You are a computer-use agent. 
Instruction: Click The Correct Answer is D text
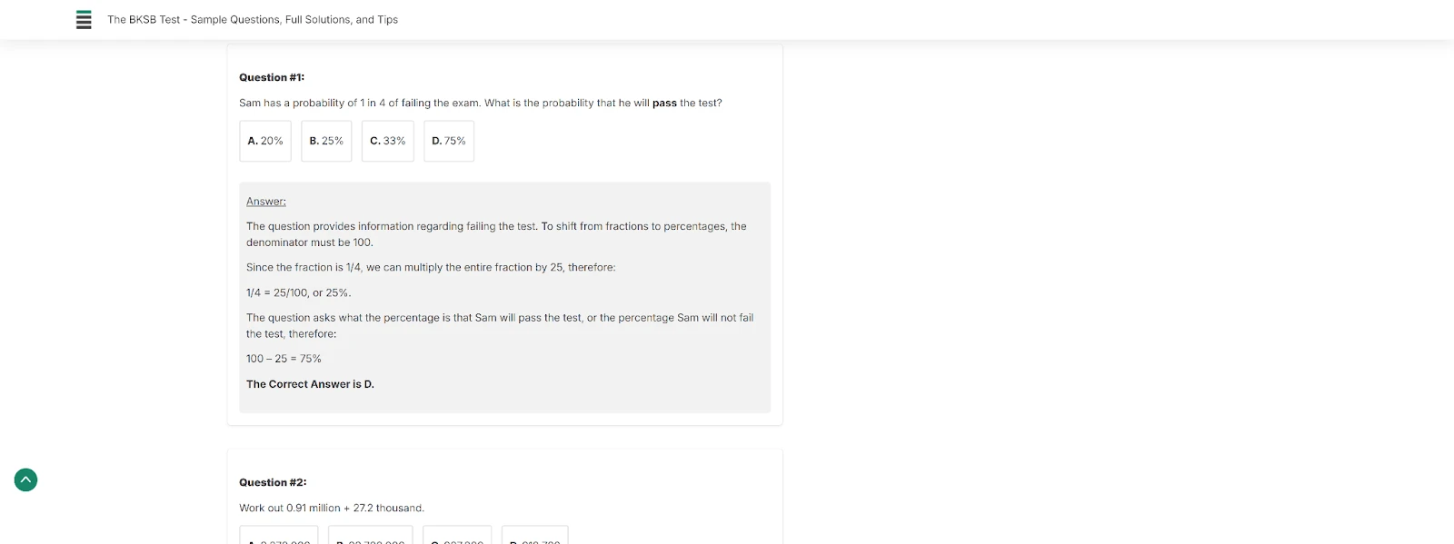pos(310,383)
